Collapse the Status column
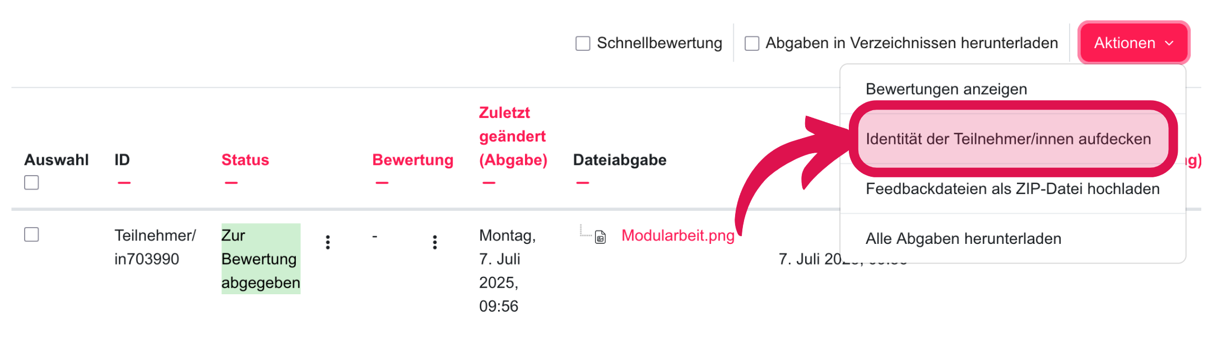 point(231,183)
